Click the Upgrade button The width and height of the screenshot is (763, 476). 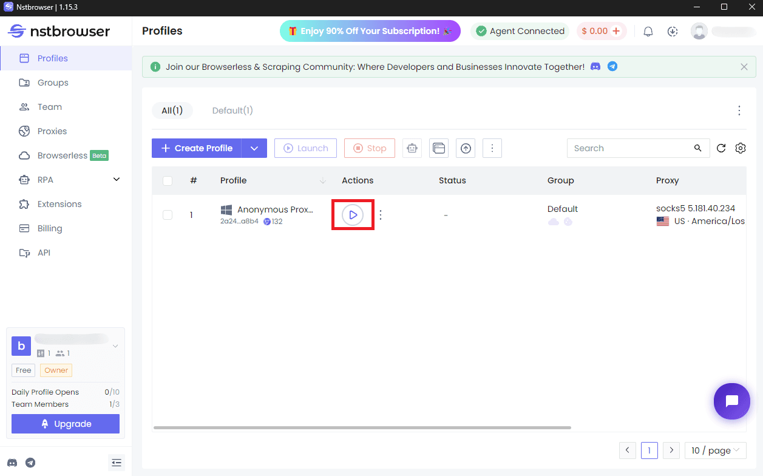[65, 423]
